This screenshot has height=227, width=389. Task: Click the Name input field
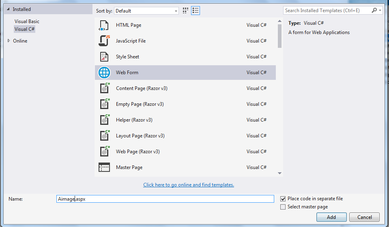click(165, 199)
